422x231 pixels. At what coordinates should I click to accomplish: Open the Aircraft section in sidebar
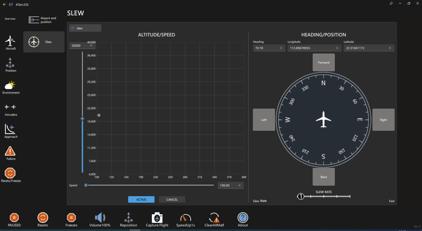click(x=11, y=42)
